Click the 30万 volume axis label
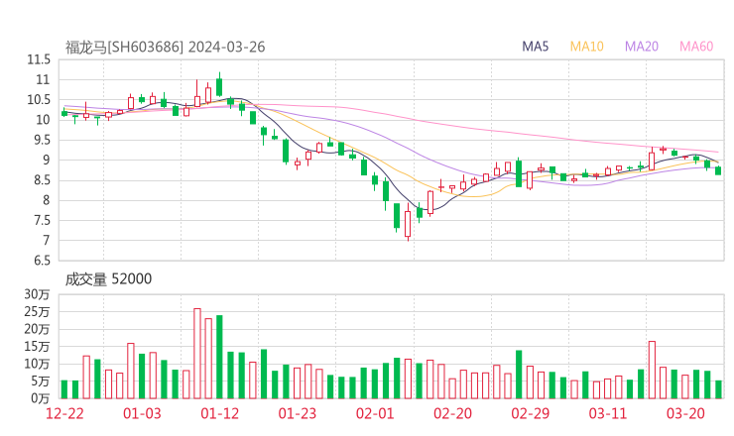The height and width of the screenshot is (436, 734). tap(37, 294)
